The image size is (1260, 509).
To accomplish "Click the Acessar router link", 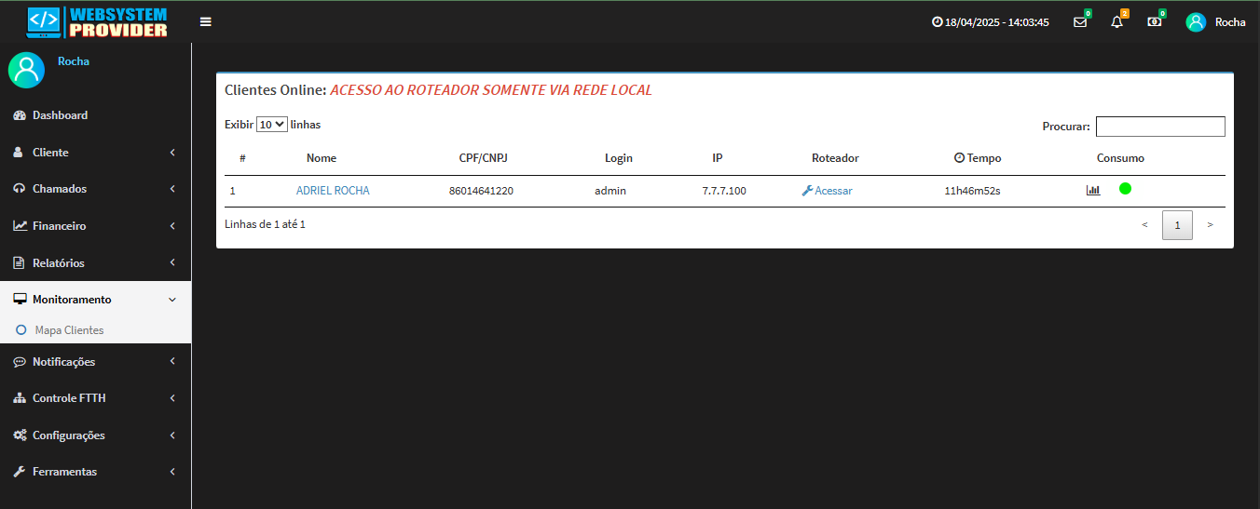I will (828, 191).
